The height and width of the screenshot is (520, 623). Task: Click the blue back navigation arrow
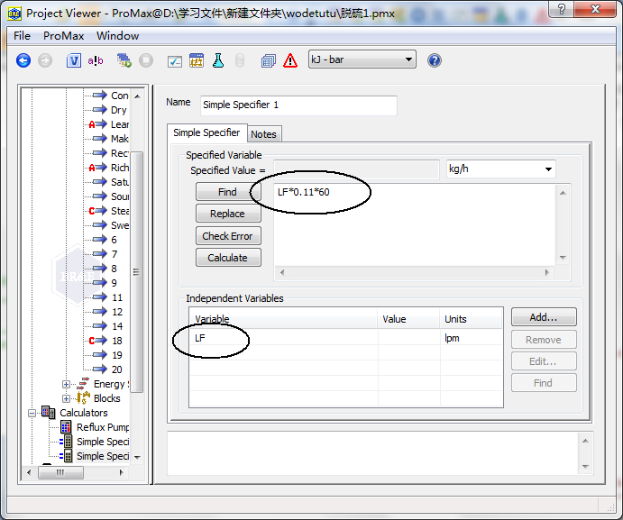[x=23, y=60]
